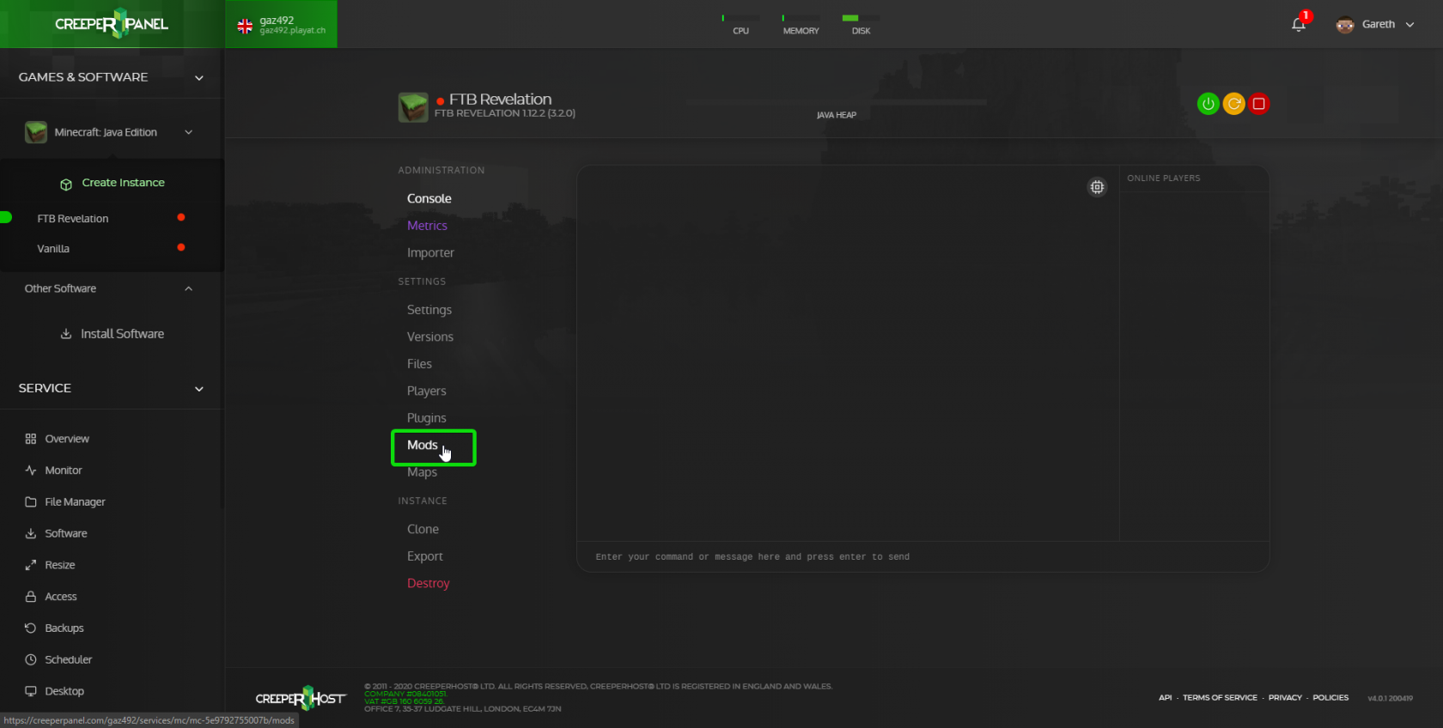The height and width of the screenshot is (728, 1443).
Task: Click the API footer link
Action: coord(1165,698)
